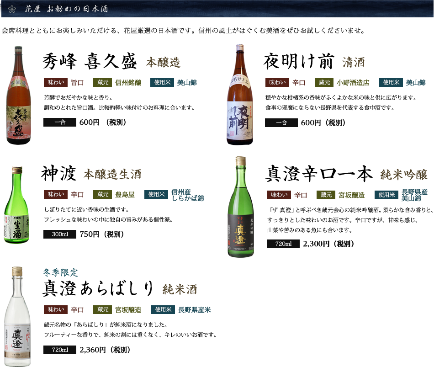Click the 神渡 sake name

click(58, 174)
